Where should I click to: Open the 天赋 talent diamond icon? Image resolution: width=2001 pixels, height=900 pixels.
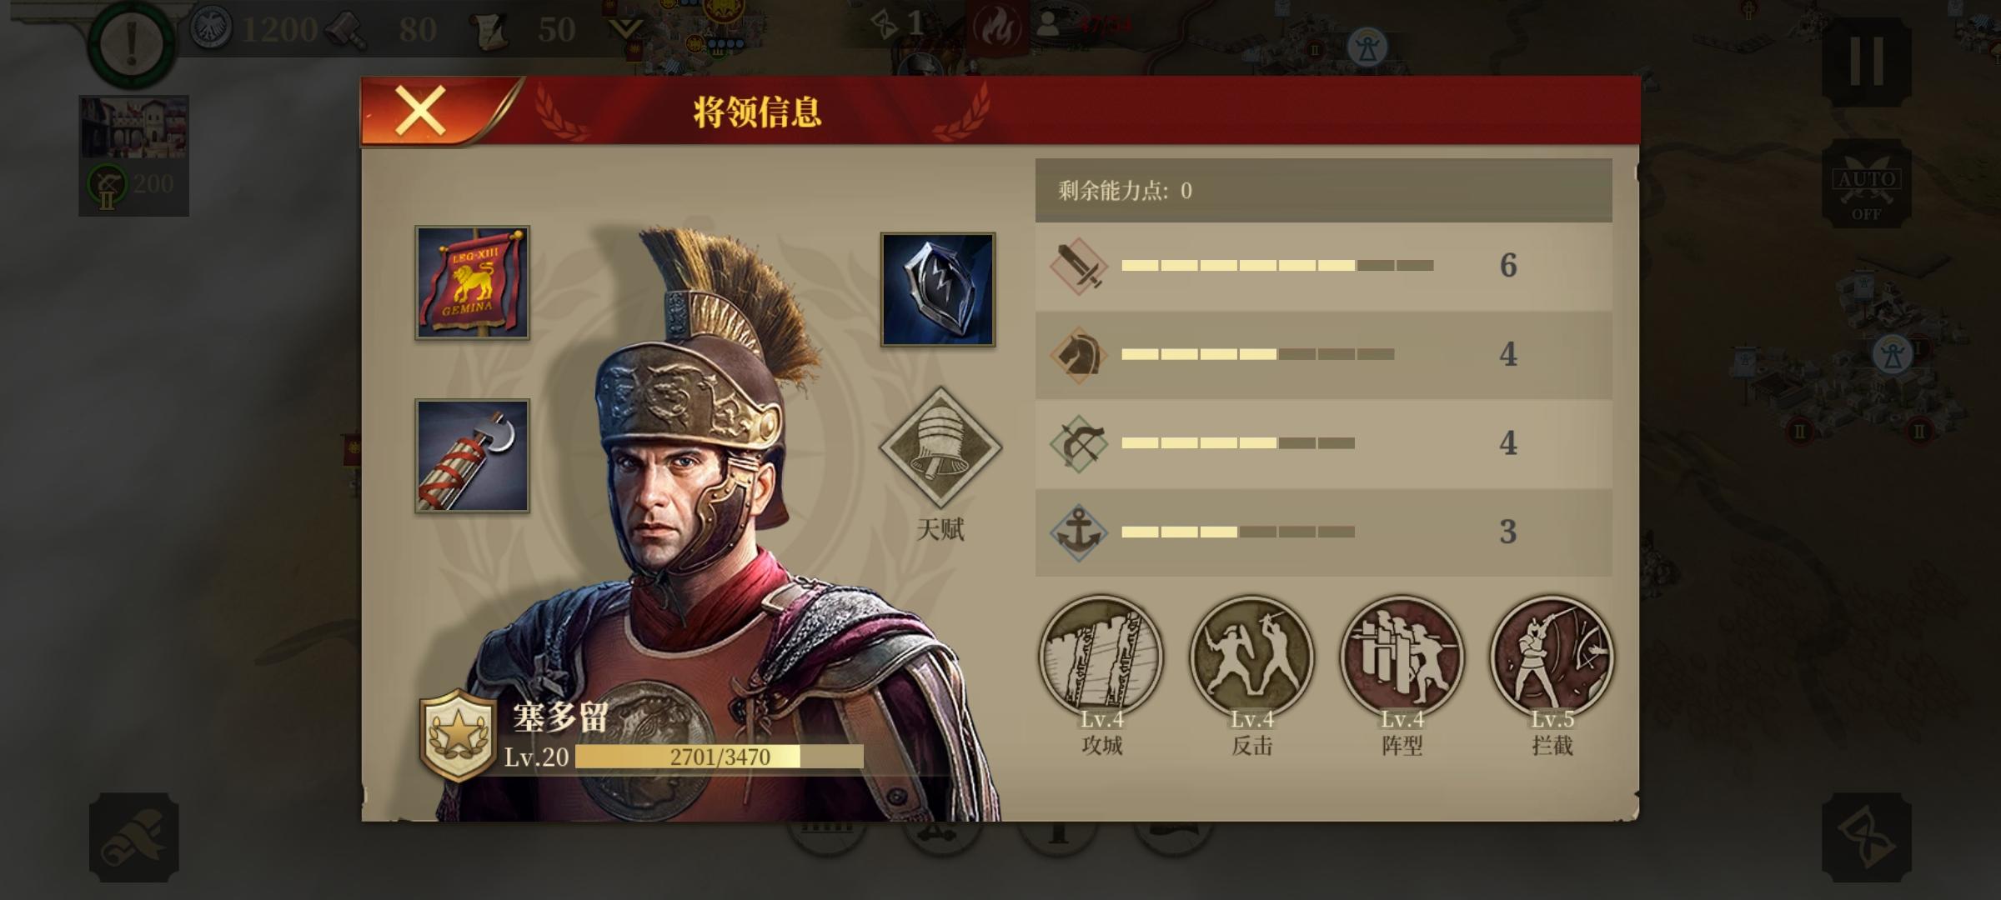940,447
